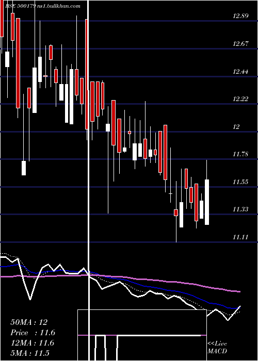This screenshot has width=258, height=361.
Task: Click the 11.11 price axis label
Action: 240,237
